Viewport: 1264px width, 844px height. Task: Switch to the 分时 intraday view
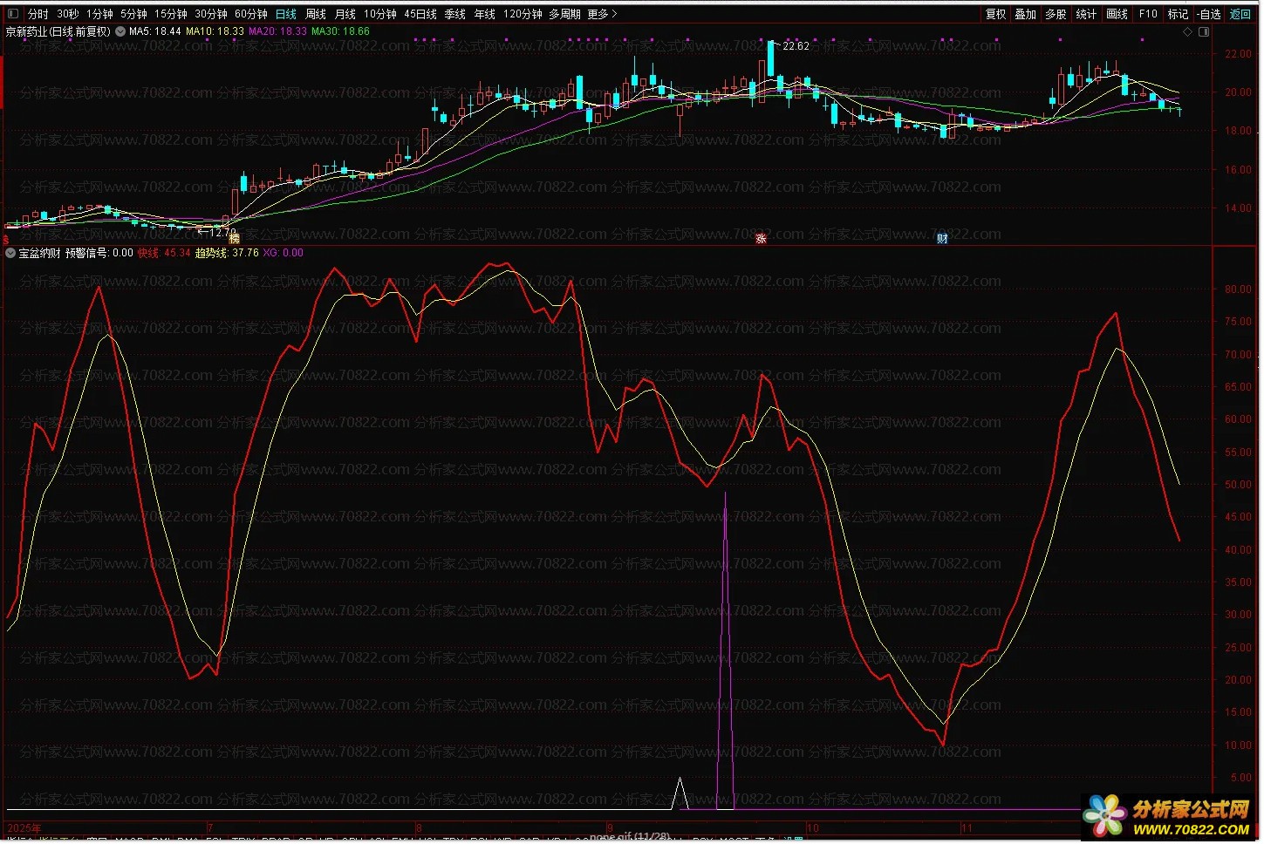pyautogui.click(x=38, y=14)
